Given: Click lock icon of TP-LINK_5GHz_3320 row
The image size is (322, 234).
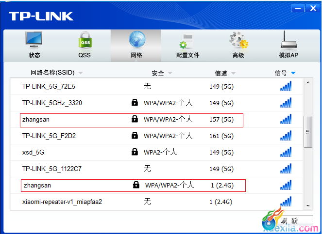Looking at the screenshot, I should tap(135, 102).
